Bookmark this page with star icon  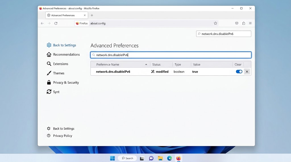[215, 23]
